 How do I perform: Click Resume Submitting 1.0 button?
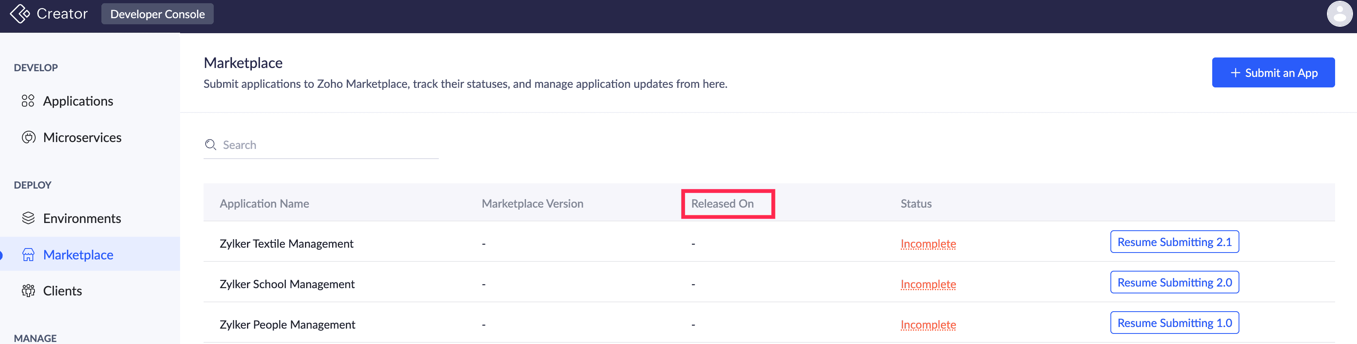1175,323
